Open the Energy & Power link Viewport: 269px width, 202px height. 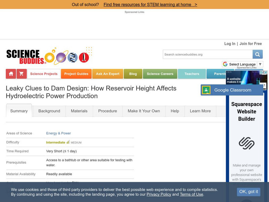(x=59, y=133)
